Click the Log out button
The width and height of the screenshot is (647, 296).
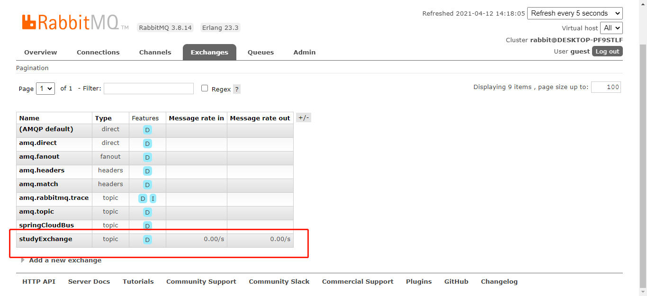point(607,51)
